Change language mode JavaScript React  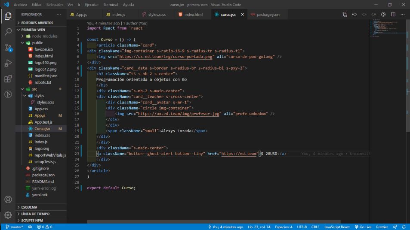pos(337,227)
